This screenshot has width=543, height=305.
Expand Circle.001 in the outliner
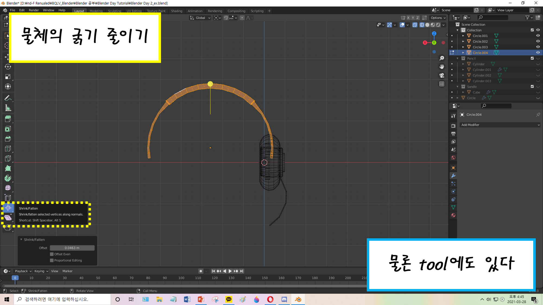(x=463, y=36)
